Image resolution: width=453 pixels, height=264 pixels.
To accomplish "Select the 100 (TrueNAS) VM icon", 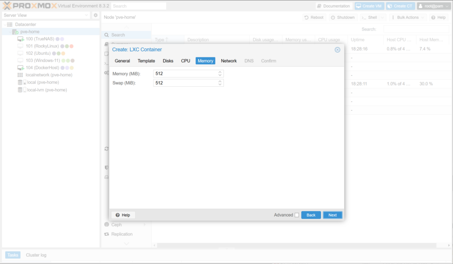I will 20,39.
